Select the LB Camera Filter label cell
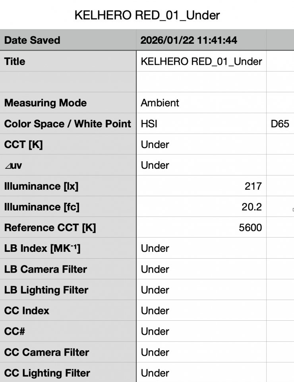Viewport: 294px width, 382px height. pos(68,269)
